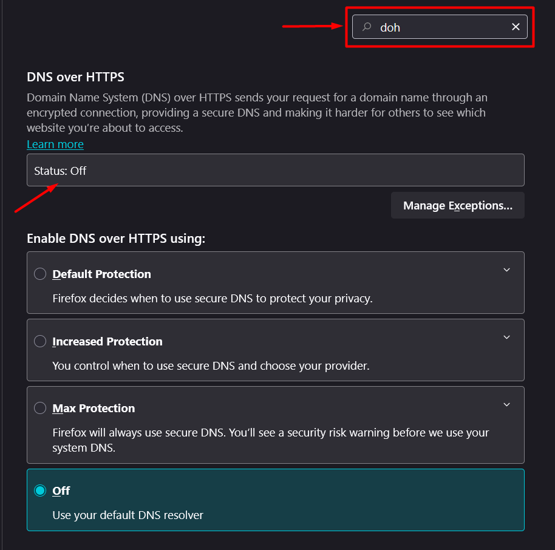Screen dimensions: 555x550
Task: Click the 'DNS over HTTPS' section heading
Action: 75,77
